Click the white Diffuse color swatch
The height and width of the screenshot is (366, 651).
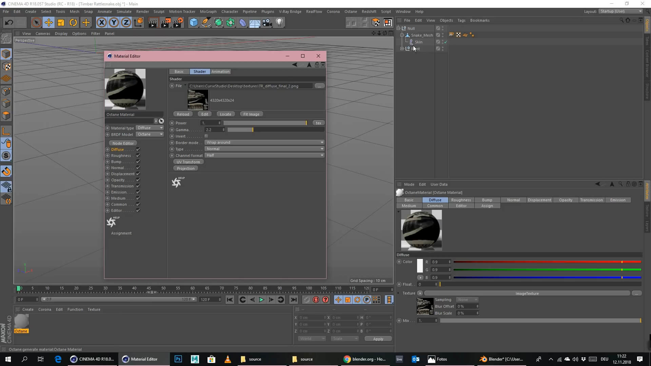click(x=420, y=266)
